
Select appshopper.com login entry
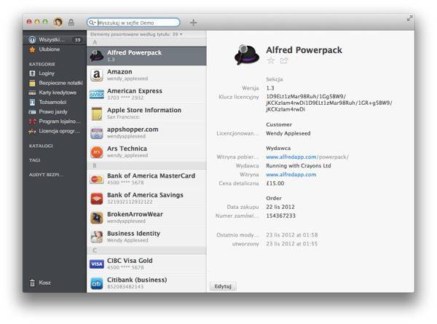click(x=146, y=133)
